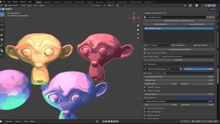Click the fake user shield icon for NewMaterial.002

pos(208,17)
